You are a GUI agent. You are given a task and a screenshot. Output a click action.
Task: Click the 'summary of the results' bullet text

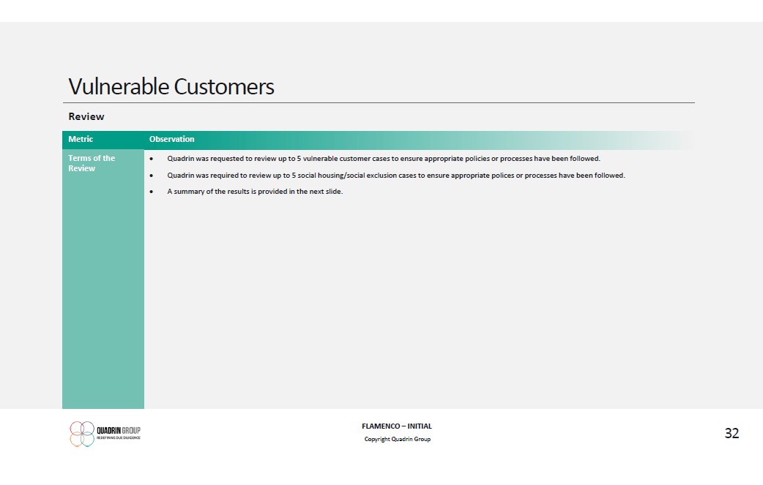254,192
